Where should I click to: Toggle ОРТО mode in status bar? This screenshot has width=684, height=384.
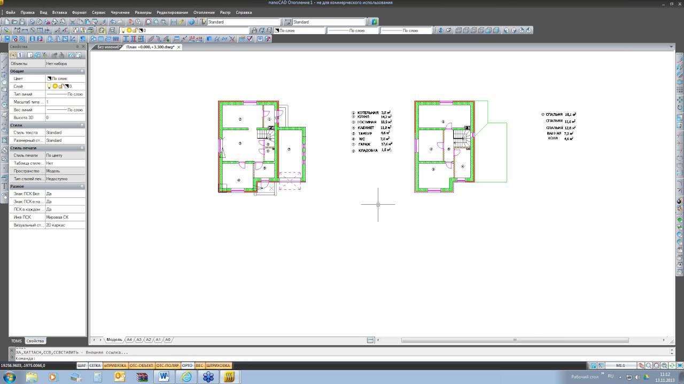tap(187, 365)
